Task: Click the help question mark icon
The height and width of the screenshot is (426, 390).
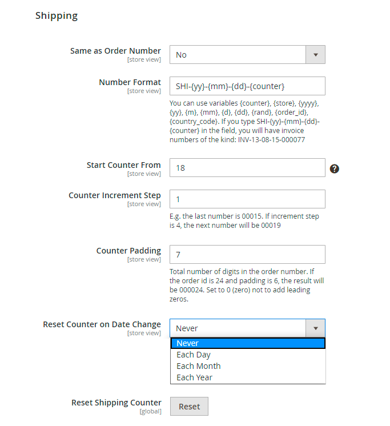Action: tap(335, 168)
